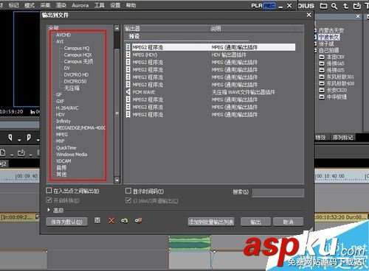
Task: Click the export icon on timeline toolbar
Action: tap(21, 153)
